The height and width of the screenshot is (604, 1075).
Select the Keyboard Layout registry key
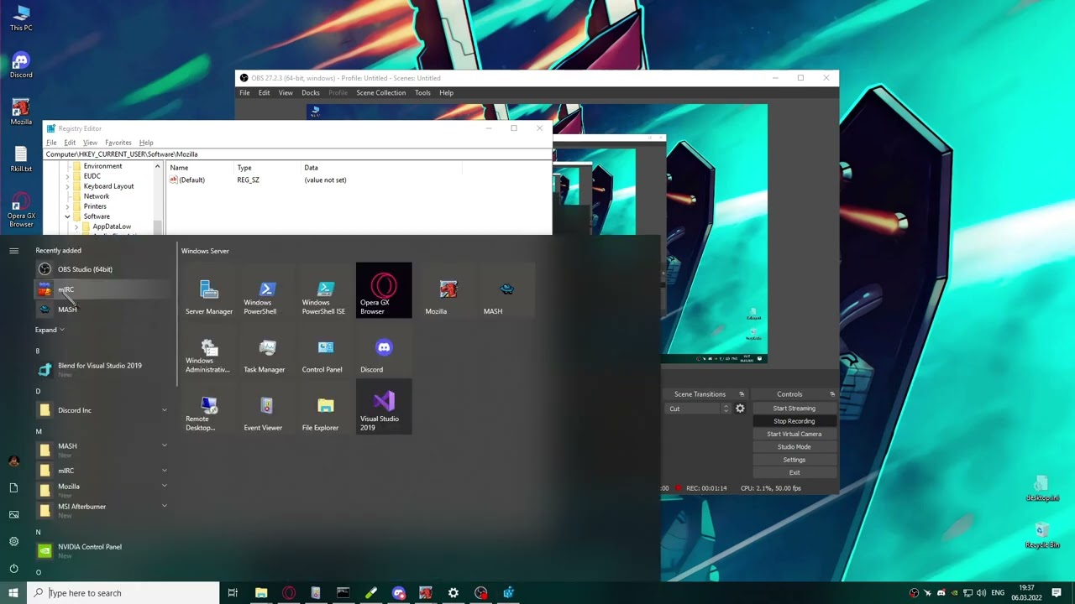[108, 186]
